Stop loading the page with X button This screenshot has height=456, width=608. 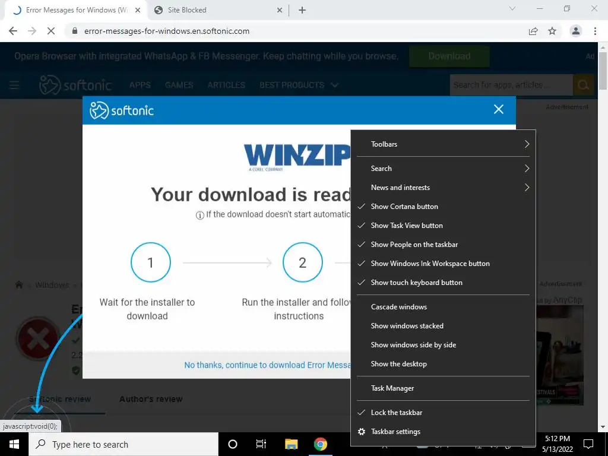click(x=51, y=31)
